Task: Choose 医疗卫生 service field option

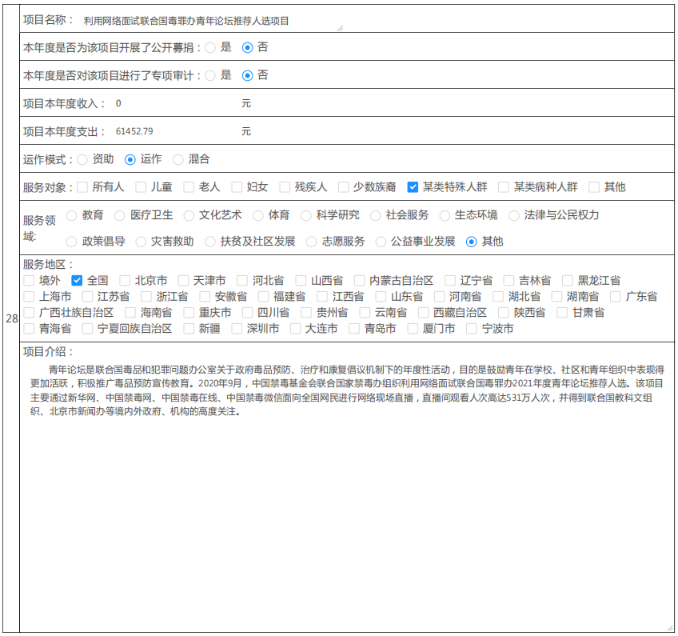Action: 120,215
